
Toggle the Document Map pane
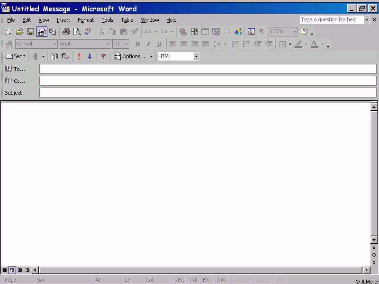pos(251,32)
